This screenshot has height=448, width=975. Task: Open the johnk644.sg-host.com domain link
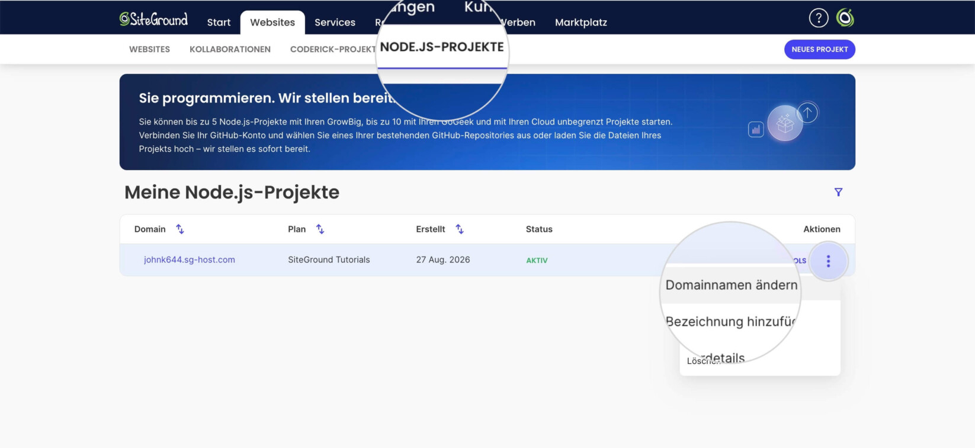[190, 260]
